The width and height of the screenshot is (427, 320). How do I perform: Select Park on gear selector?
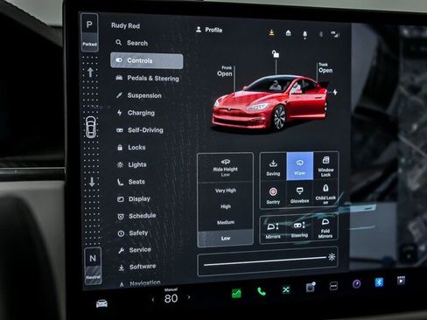pos(89,32)
